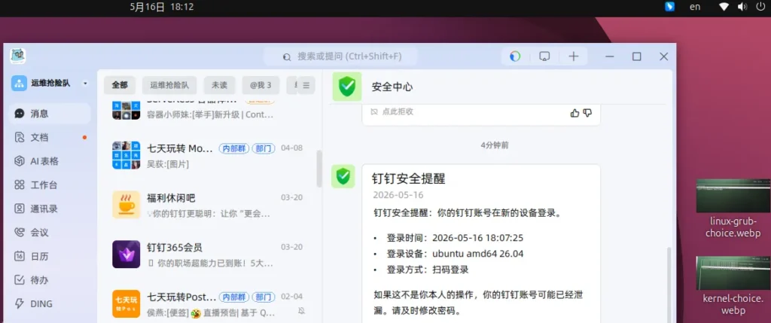Click the muted bell icon on 七天玩转Post row
The image size is (771, 323).
click(x=301, y=311)
